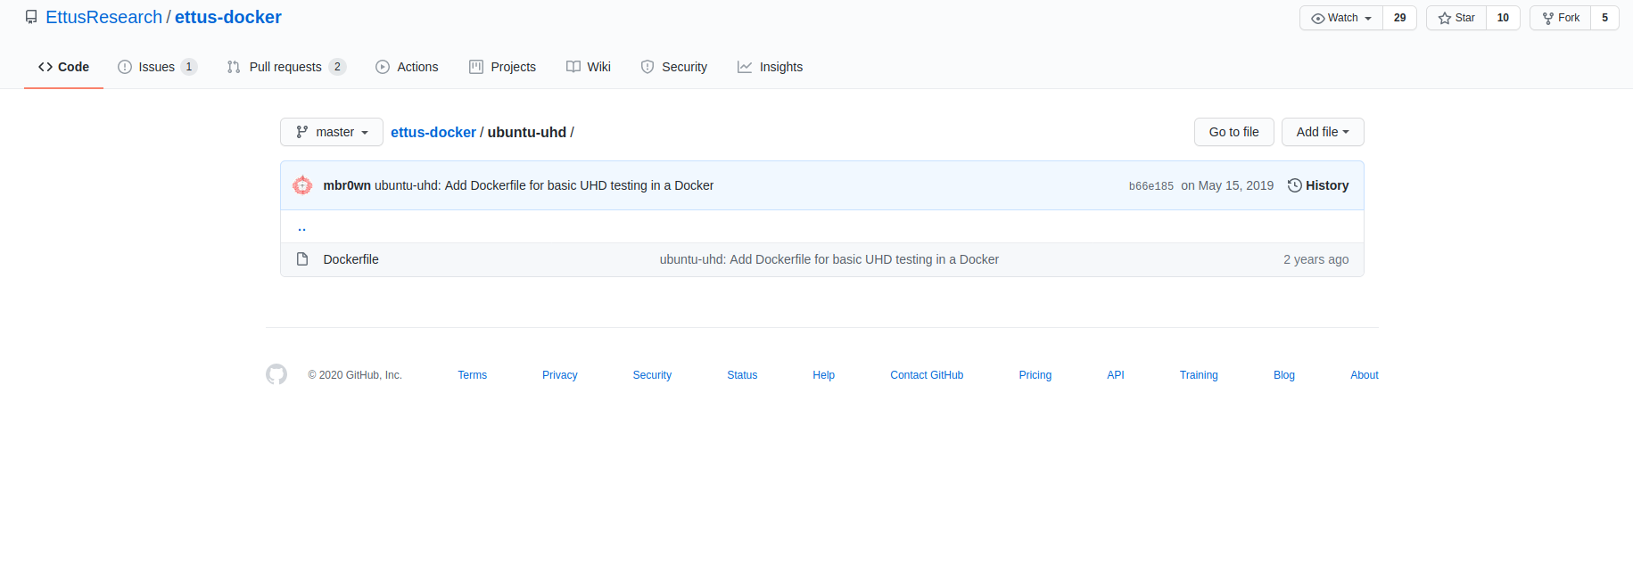
Task: Open the Help footer link
Action: click(x=824, y=375)
